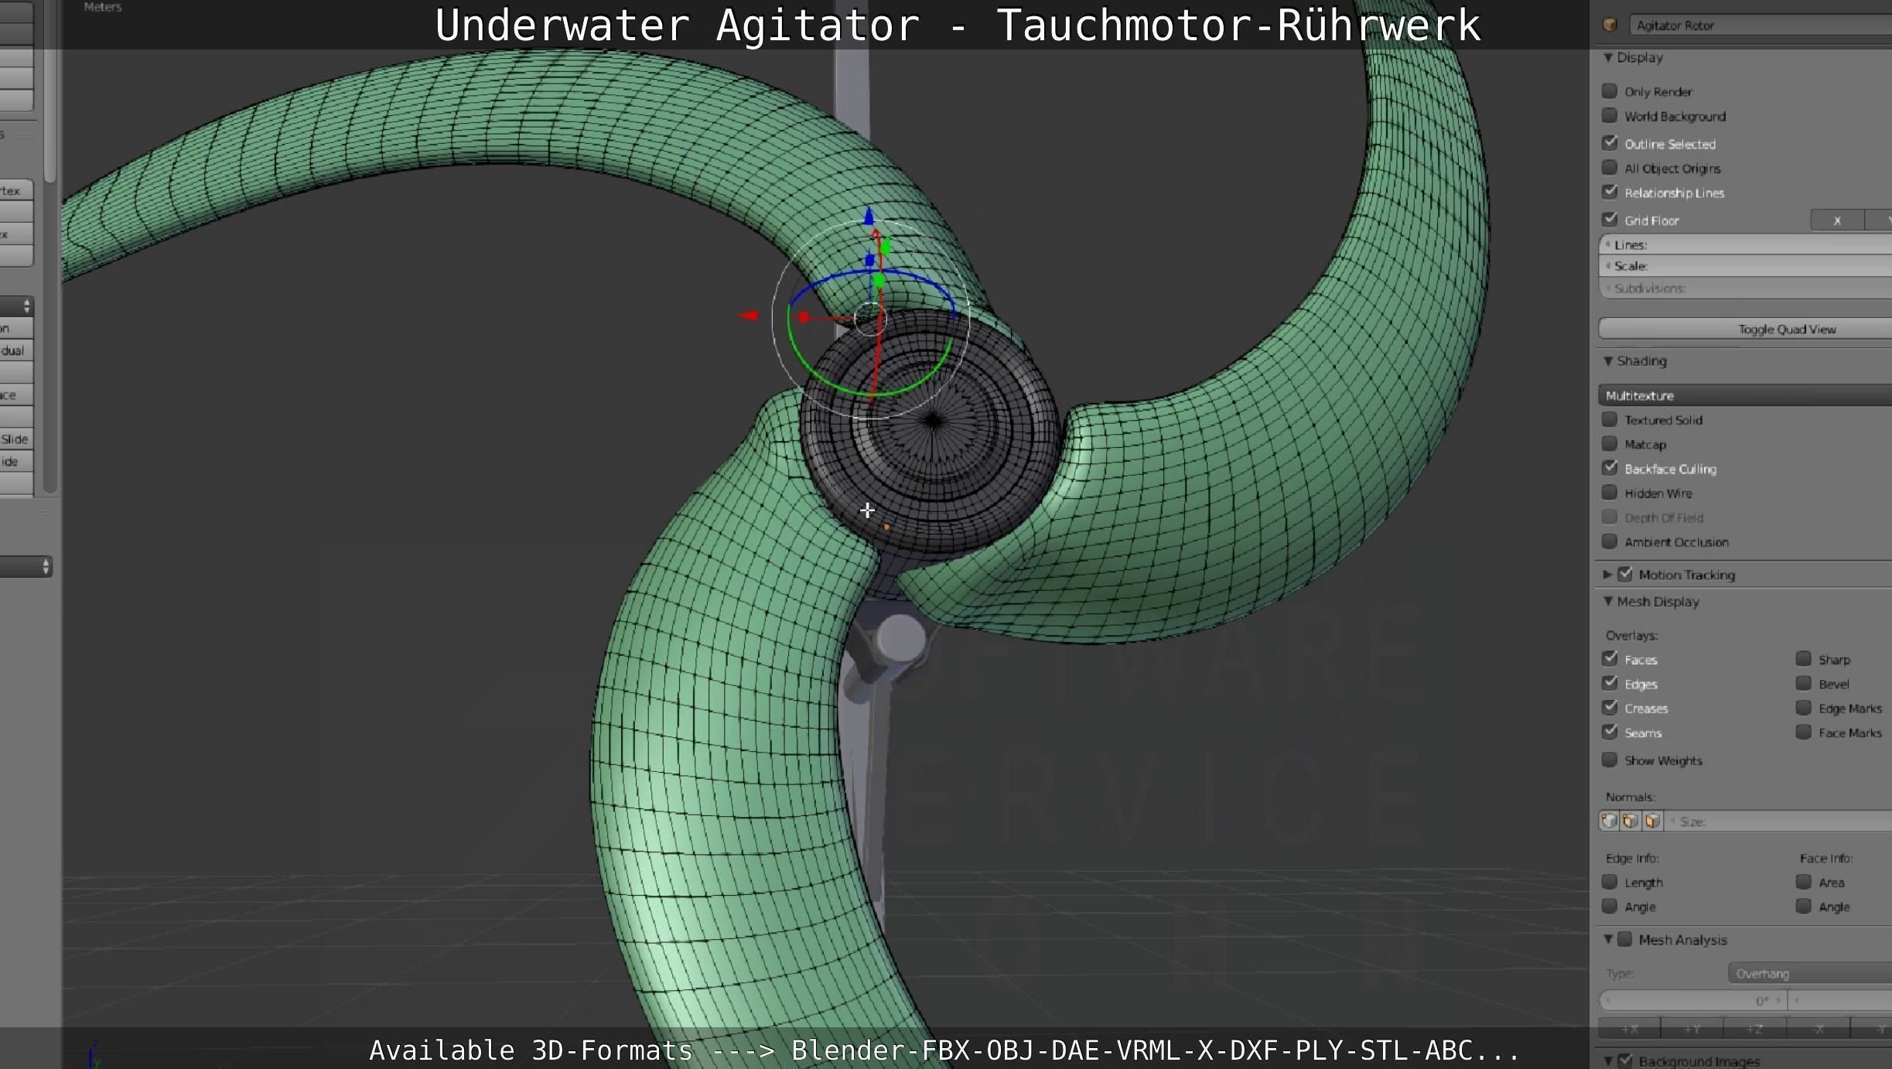Grab the blue Z-axis manipulator arrow
This screenshot has width=1892, height=1069.
(x=869, y=216)
